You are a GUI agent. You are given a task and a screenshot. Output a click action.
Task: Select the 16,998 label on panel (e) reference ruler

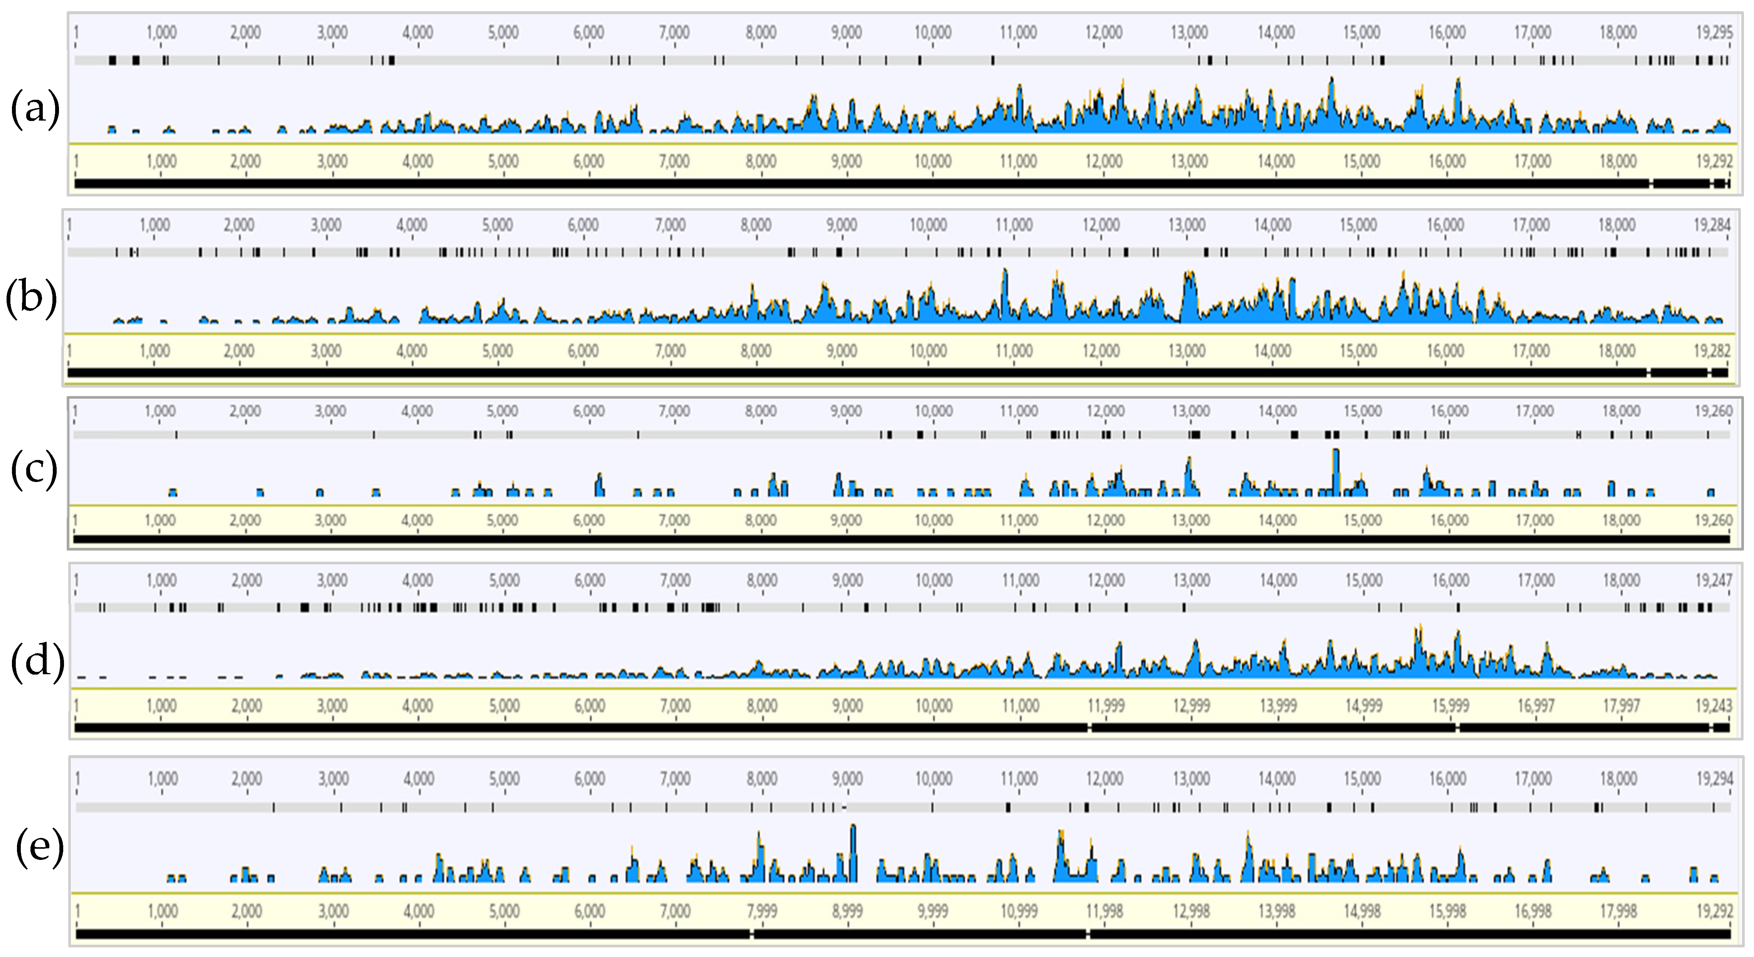1533,911
